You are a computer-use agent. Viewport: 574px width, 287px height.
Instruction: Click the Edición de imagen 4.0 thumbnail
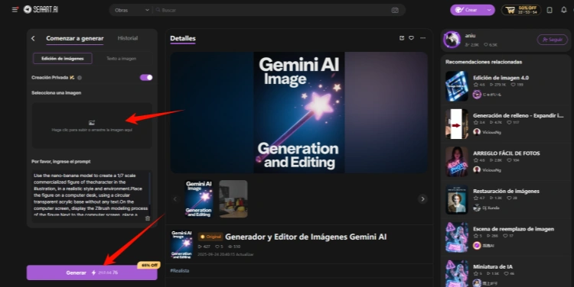[456, 86]
